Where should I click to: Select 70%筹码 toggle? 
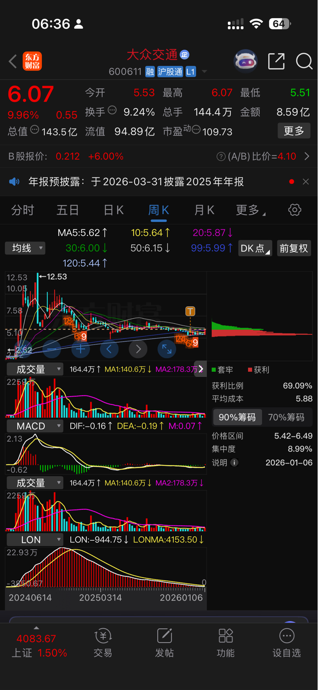(x=286, y=417)
